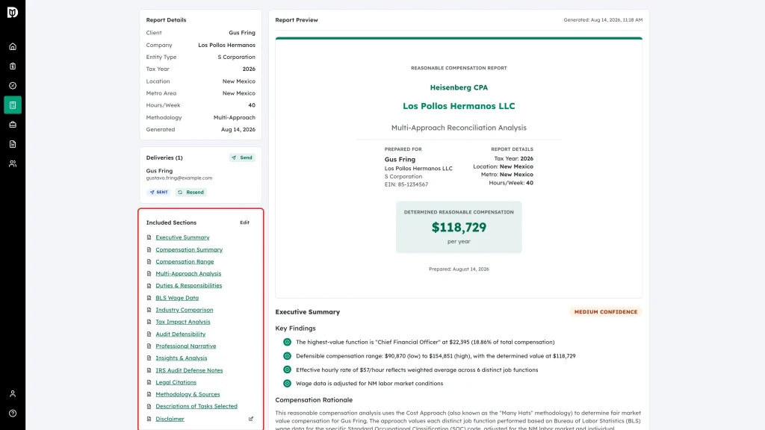Screen dimensions: 765x430
Task: Open the external link icon beside Disclaimer
Action: [x=251, y=419]
